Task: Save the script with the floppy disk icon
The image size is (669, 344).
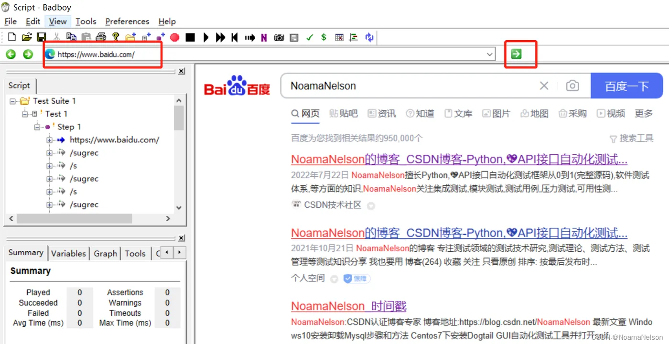Action: tap(42, 37)
